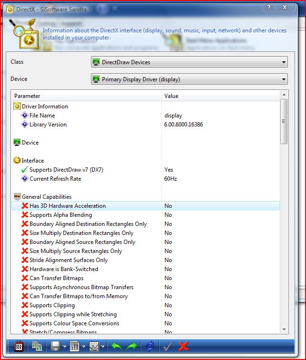Click the Value column header
The height and width of the screenshot is (360, 306).
point(221,96)
